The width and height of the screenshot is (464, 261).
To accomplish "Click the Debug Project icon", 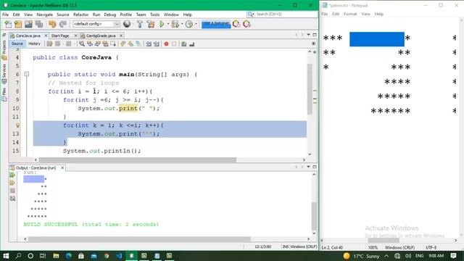I will pyautogui.click(x=175, y=24).
